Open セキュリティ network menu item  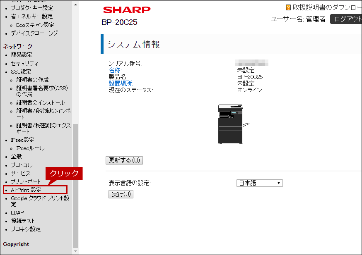pyautogui.click(x=24, y=63)
